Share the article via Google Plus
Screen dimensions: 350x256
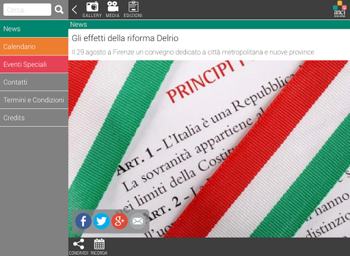pyautogui.click(x=120, y=221)
